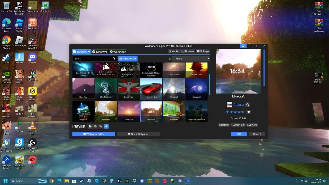Switch to the Workshop tab
Viewport: 329px width, 185px height.
pos(118,52)
